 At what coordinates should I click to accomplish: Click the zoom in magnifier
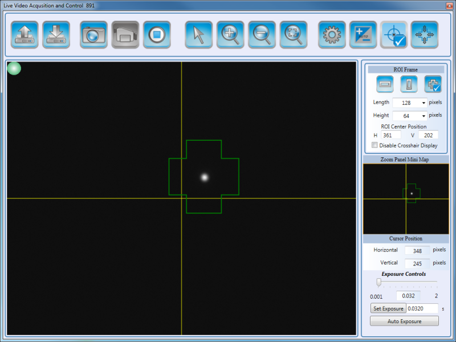click(230, 35)
